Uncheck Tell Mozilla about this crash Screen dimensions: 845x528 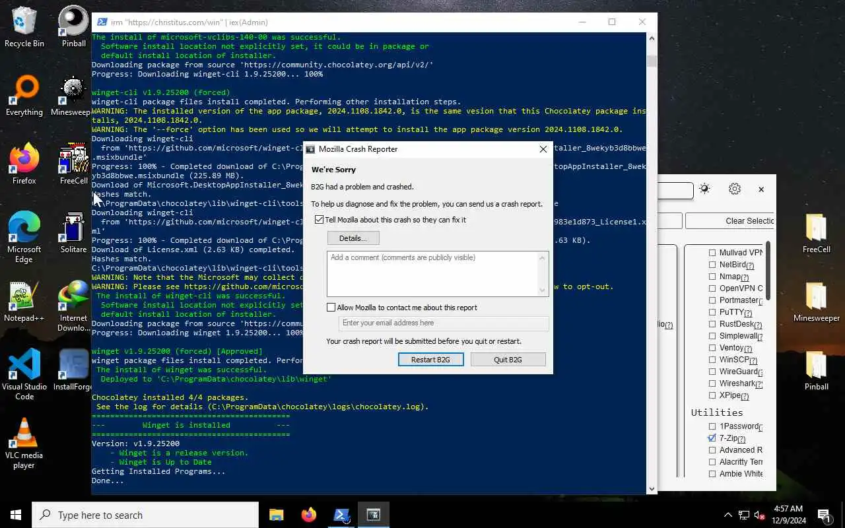tap(320, 220)
